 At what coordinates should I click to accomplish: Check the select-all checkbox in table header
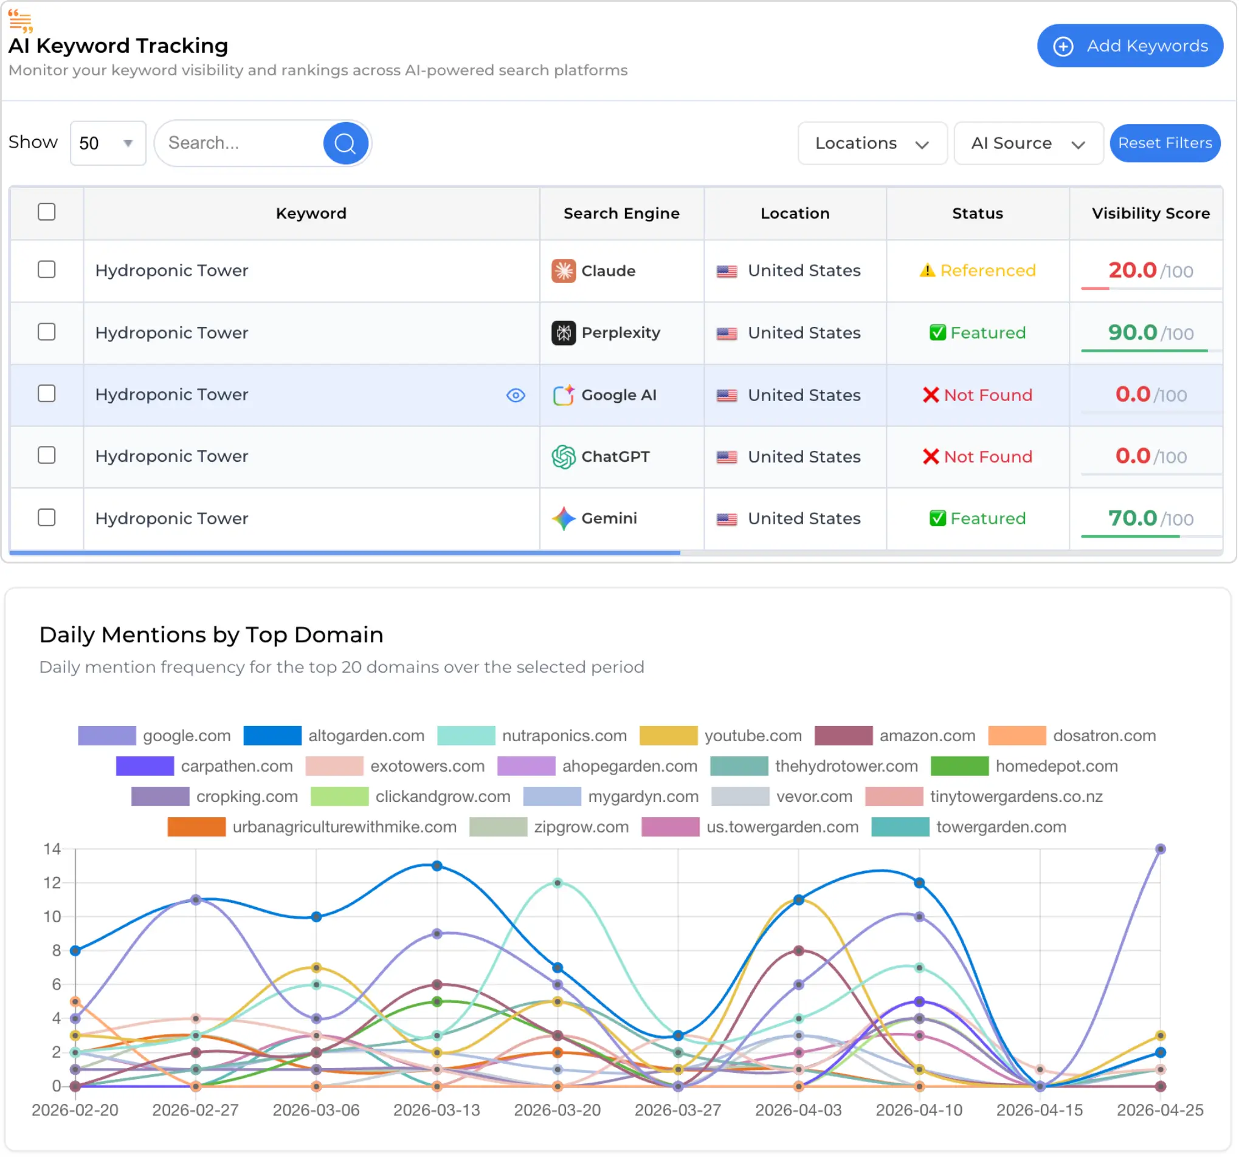[47, 213]
